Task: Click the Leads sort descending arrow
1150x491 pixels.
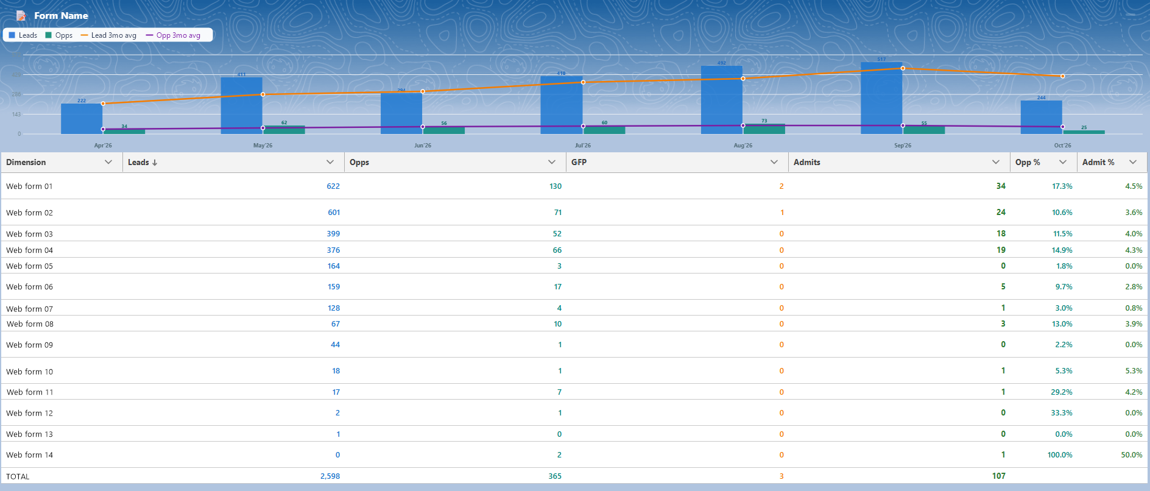Action: coord(155,163)
